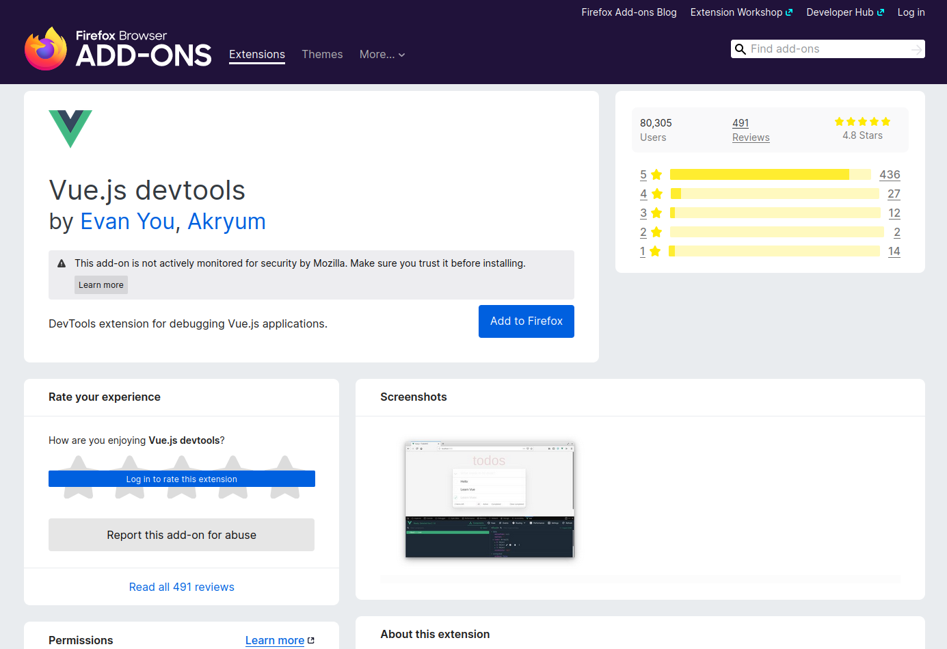
Task: Click the number 3 rating label
Action: point(643,213)
